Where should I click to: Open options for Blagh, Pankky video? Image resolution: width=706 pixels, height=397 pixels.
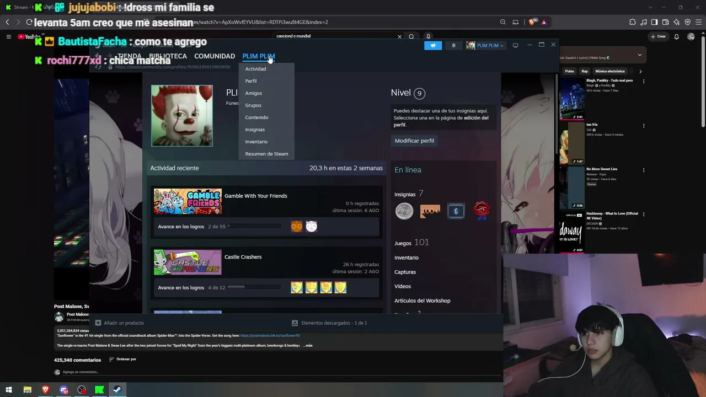click(644, 81)
